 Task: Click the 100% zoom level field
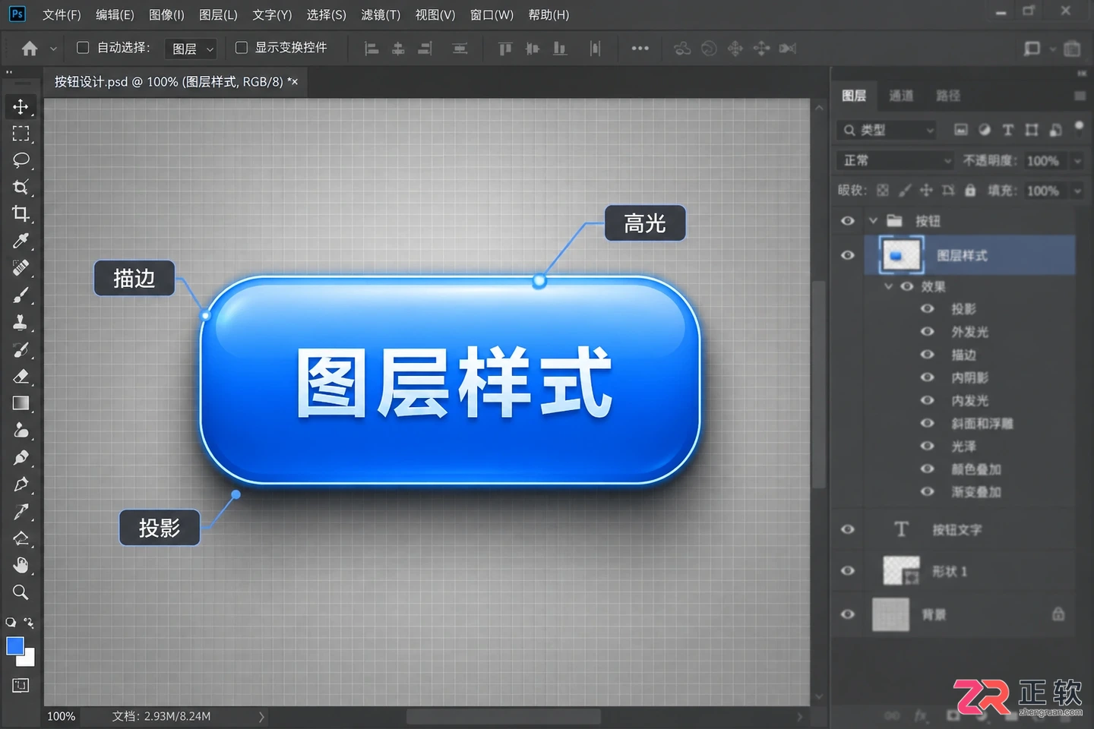click(x=62, y=716)
